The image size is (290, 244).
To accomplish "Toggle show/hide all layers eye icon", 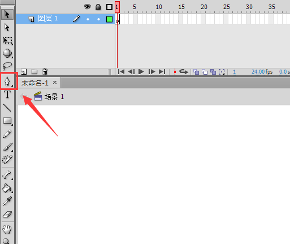I will [x=87, y=7].
